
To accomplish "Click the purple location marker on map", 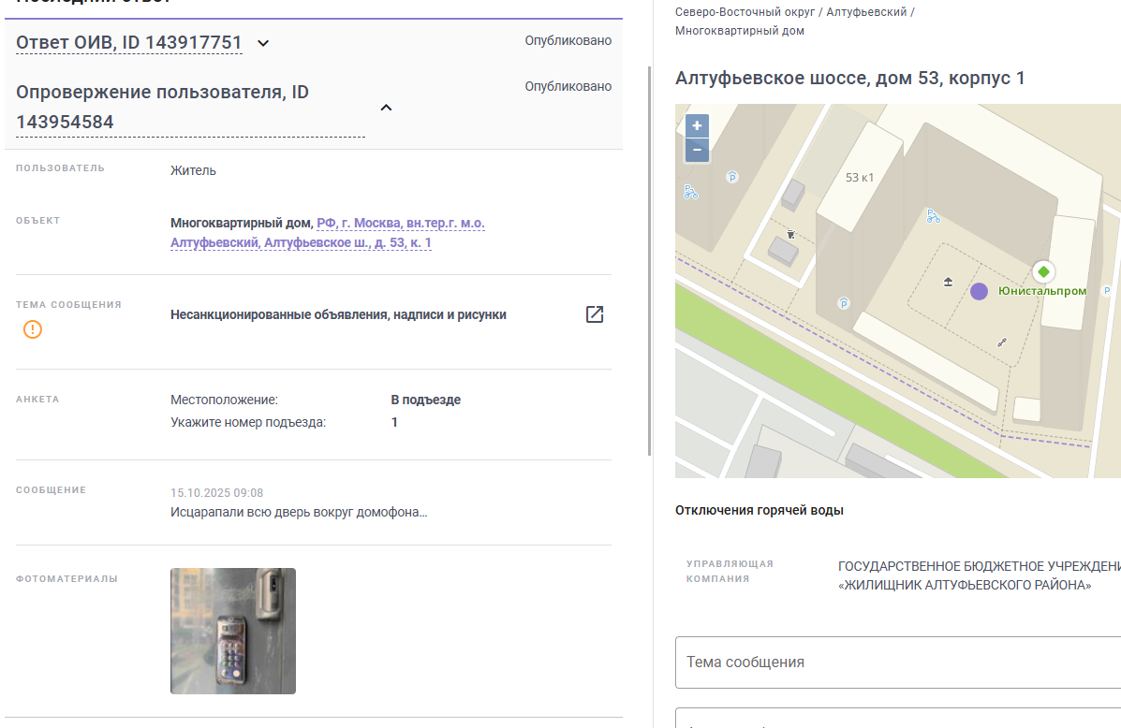I will click(x=980, y=291).
